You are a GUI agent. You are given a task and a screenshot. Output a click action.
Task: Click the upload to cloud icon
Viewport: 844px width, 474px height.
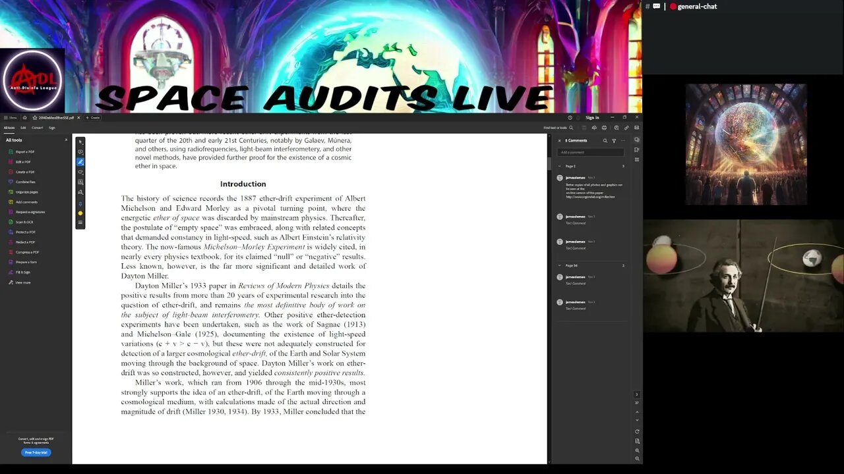click(x=594, y=128)
